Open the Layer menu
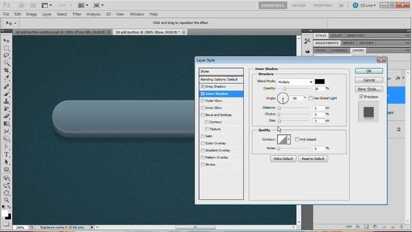This screenshot has width=412, height=232. [x=47, y=14]
